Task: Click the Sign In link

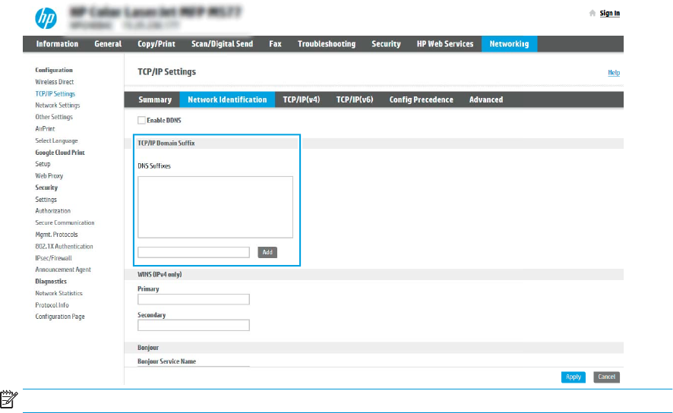Action: tap(609, 14)
